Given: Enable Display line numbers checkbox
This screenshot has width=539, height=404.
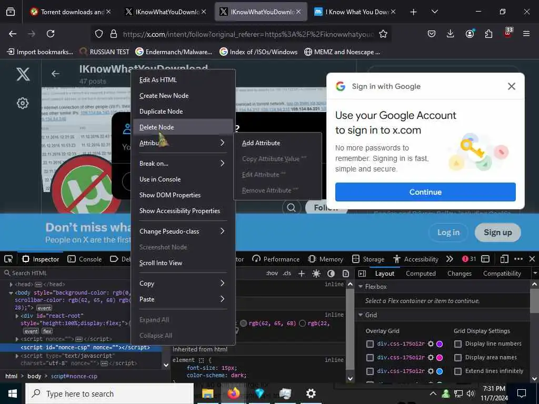Looking at the screenshot, I should [x=457, y=344].
